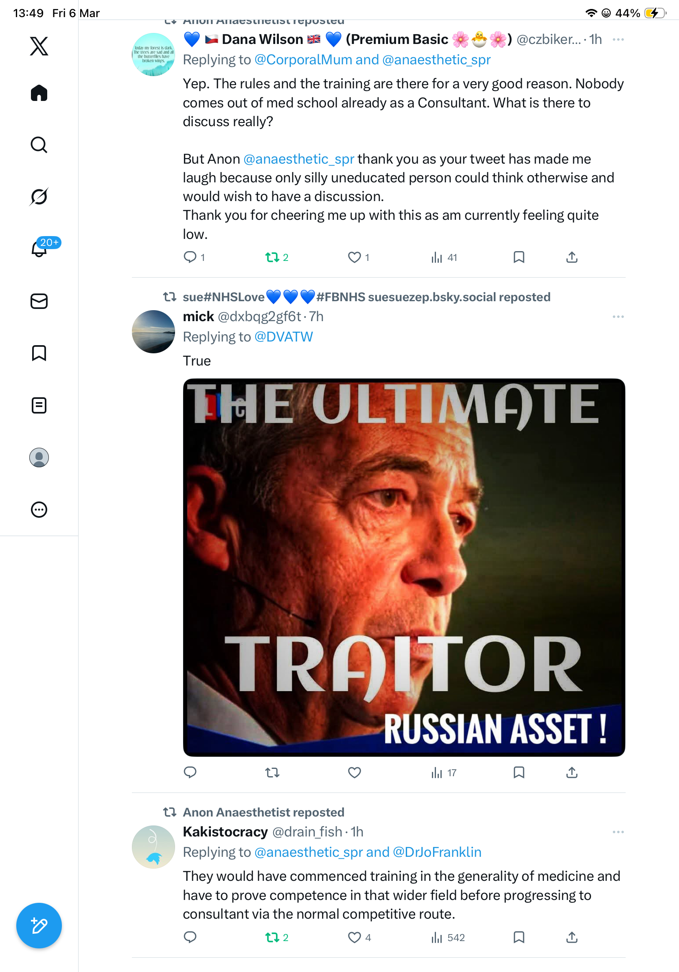Image resolution: width=679 pixels, height=972 pixels.
Task: Bookmark mick's post with the image
Action: click(x=519, y=773)
